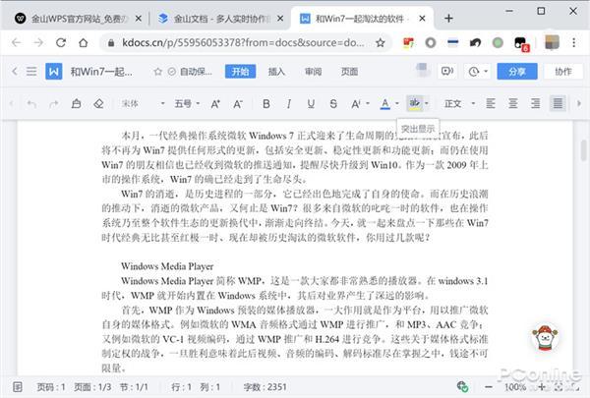Click the 100% zoom level
This screenshot has height=398, width=590.
click(515, 387)
